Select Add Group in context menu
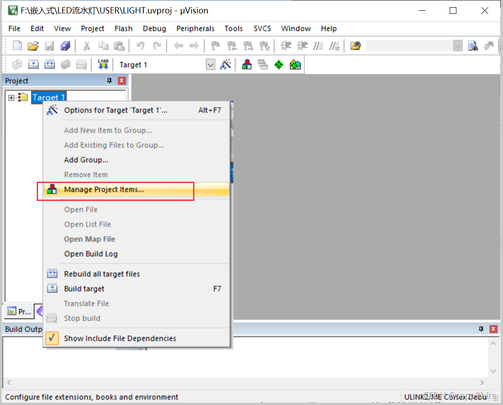The image size is (503, 405). pos(137,160)
